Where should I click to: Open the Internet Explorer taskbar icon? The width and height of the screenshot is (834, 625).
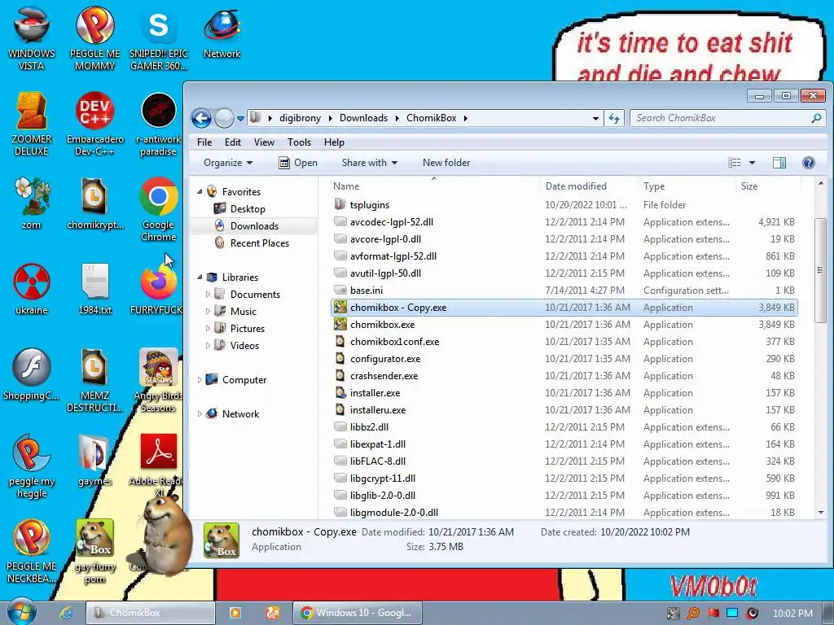pos(65,613)
